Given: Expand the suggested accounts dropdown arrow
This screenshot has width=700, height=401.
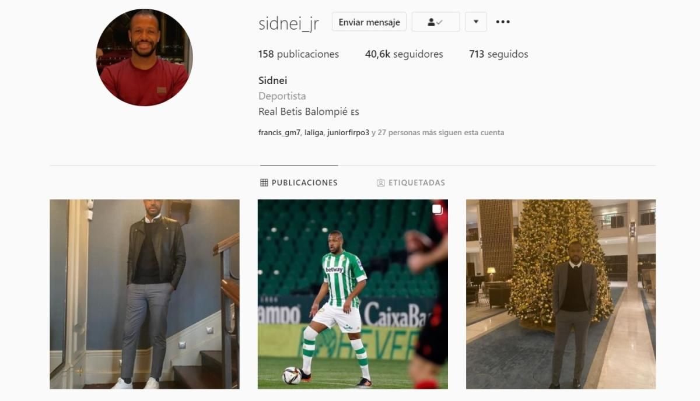Looking at the screenshot, I should pyautogui.click(x=476, y=22).
